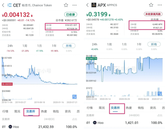The image size is (167, 129).
Task: Go back from the CET token page
Action: coord(3,5)
